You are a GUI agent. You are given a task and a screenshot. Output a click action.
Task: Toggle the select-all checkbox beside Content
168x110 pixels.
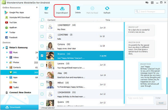pyautogui.click(x=43, y=20)
